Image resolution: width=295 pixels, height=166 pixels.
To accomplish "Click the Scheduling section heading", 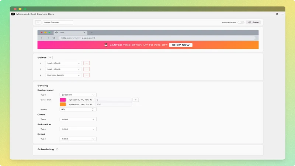I will 46,149.
